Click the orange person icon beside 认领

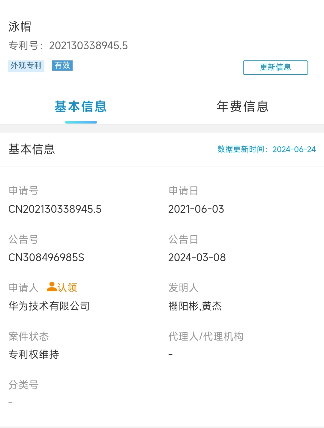[x=52, y=287]
